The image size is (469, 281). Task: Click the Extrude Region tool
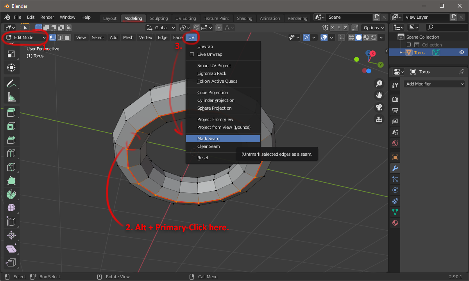pyautogui.click(x=11, y=113)
